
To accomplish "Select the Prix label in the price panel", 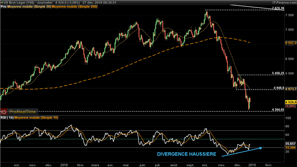I will pyautogui.click(x=3, y=7).
